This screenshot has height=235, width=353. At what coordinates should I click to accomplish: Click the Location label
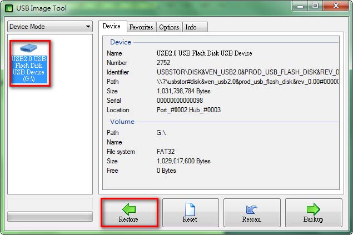(118, 110)
